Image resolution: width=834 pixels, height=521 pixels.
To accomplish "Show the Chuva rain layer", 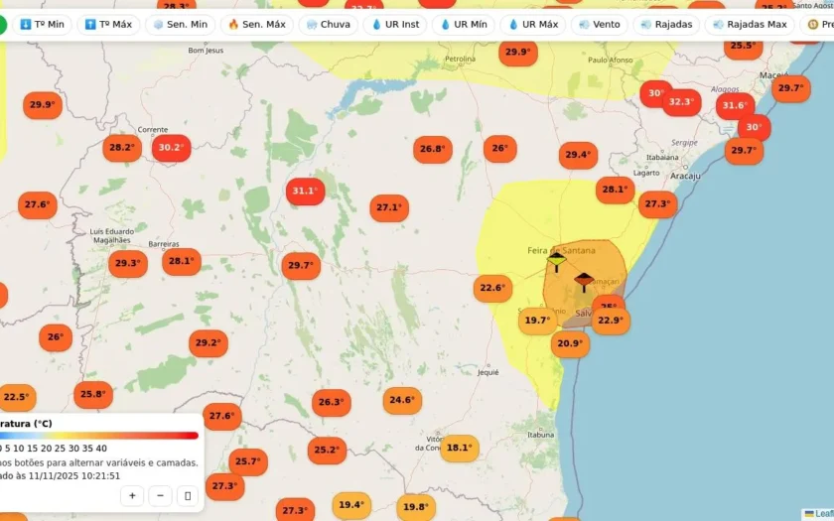I will click(x=329, y=25).
